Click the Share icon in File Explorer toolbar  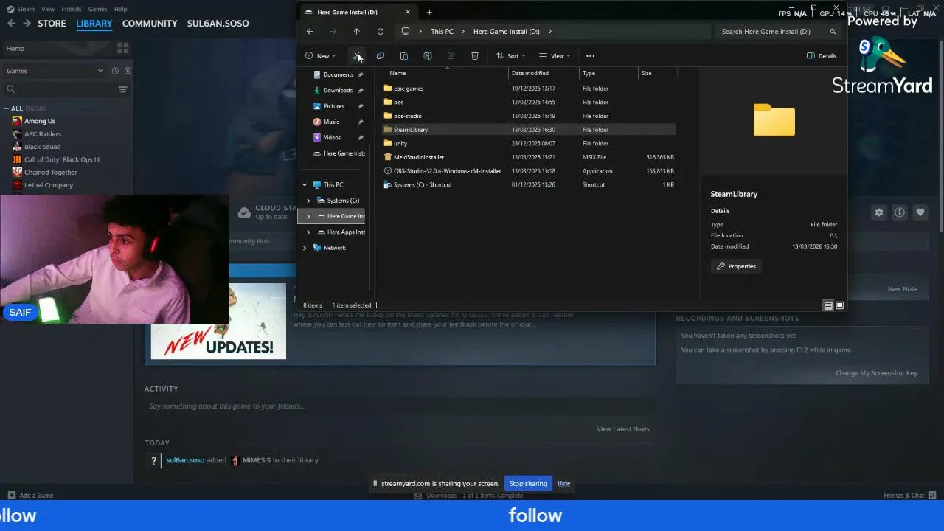(451, 56)
